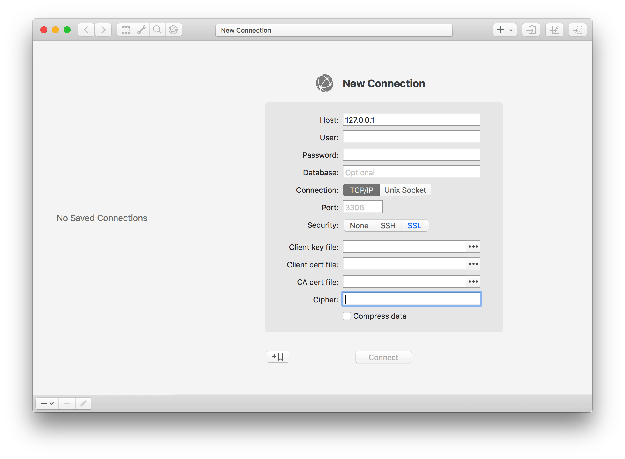625x459 pixels.
Task: Switch Security to None option
Action: click(x=358, y=225)
